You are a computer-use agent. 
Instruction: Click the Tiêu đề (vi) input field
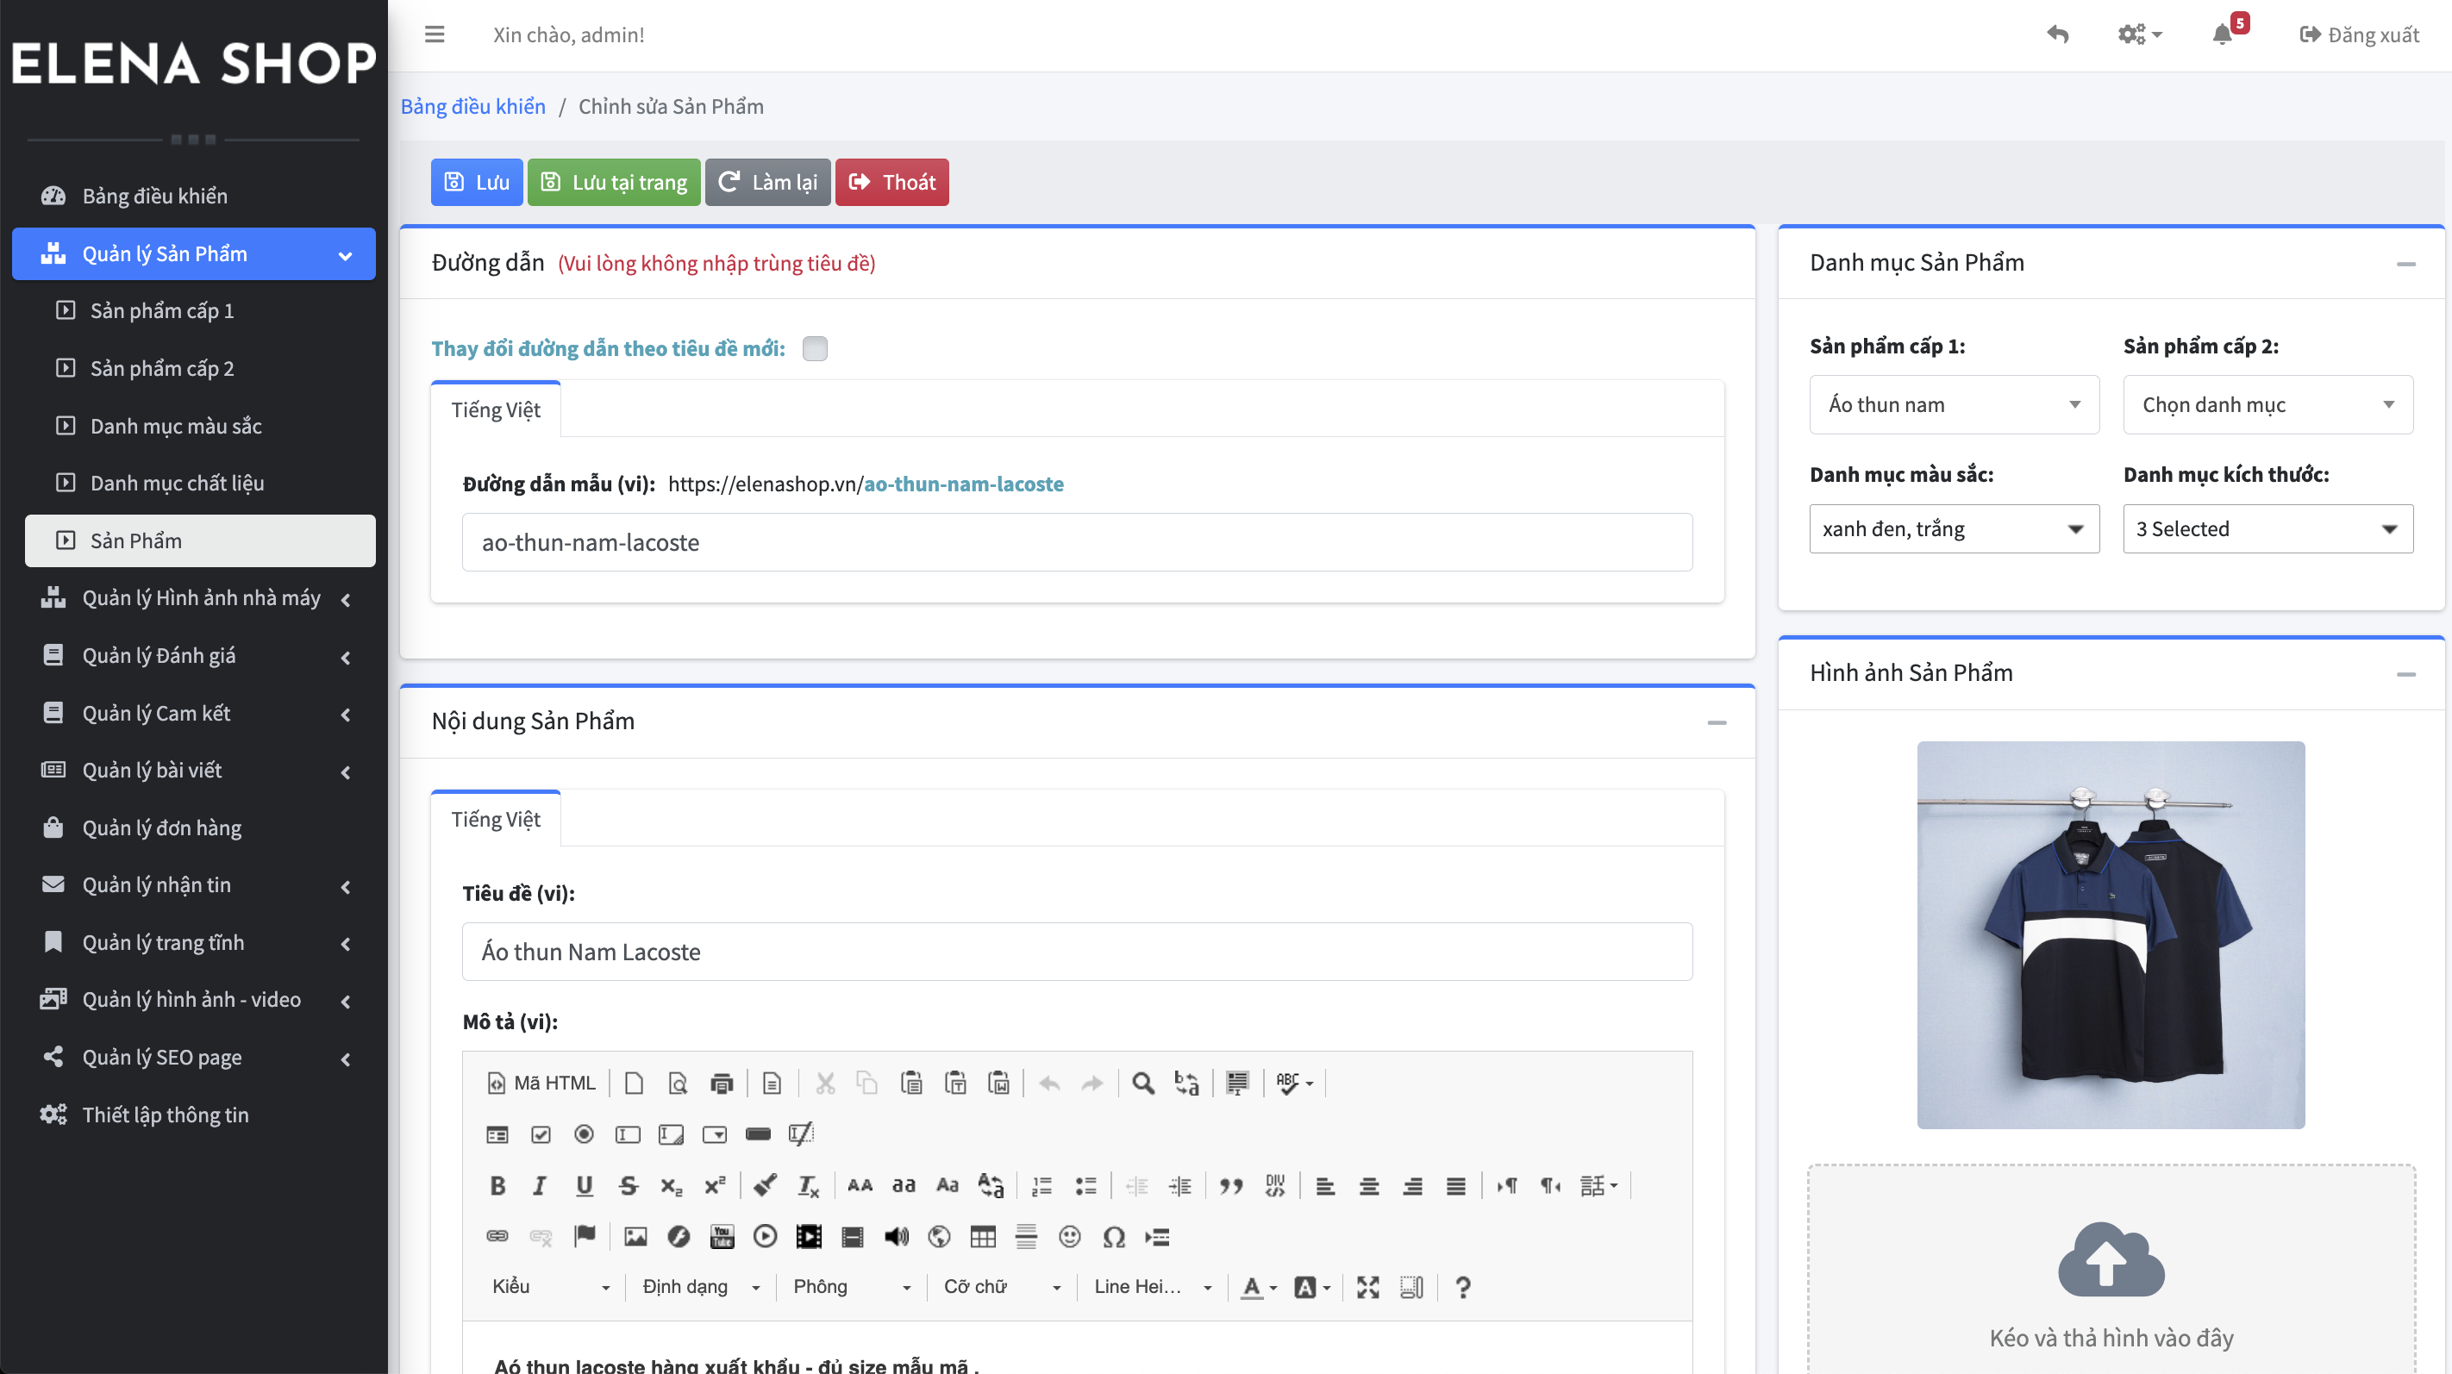(x=1077, y=952)
